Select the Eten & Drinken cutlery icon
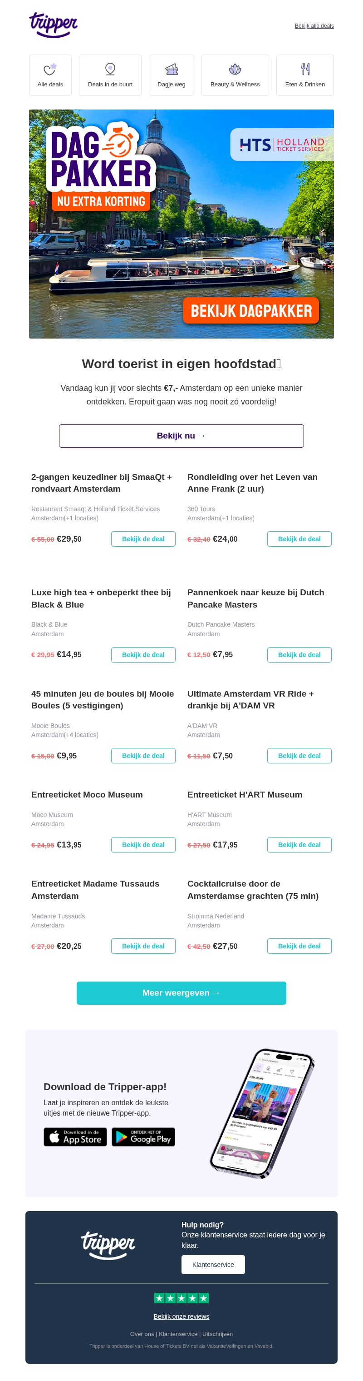This screenshot has width=363, height=1381. tap(304, 69)
